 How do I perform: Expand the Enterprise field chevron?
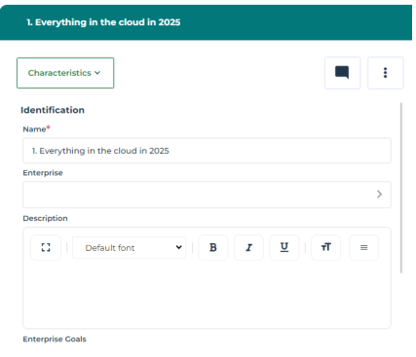coord(379,195)
